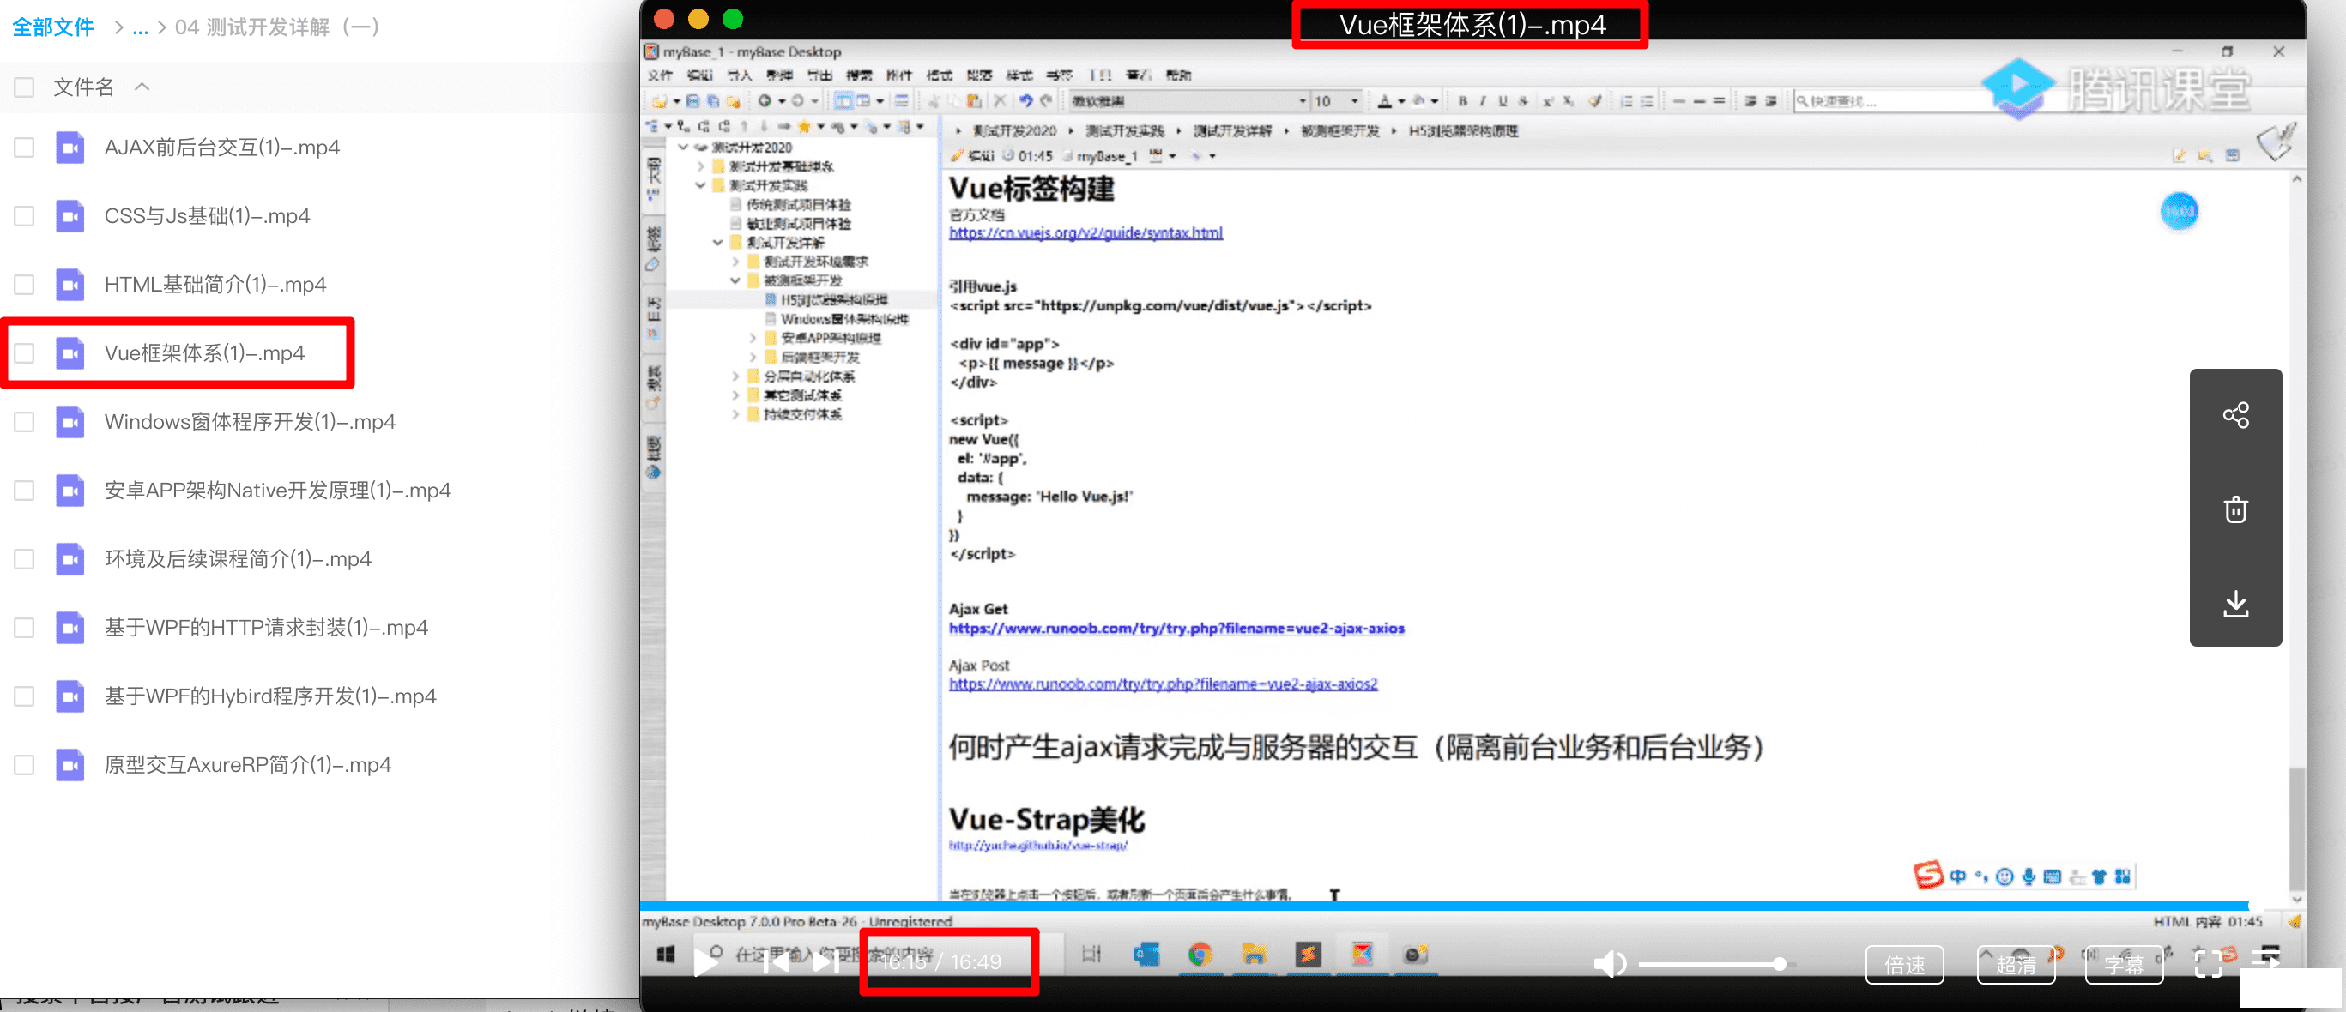Click the video icon of 基于WPF的HTTP请求封装(1)–.mp4
The width and height of the screenshot is (2346, 1012).
(70, 628)
